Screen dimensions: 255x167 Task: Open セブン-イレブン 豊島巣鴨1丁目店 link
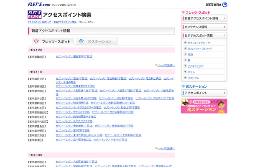point(74,126)
